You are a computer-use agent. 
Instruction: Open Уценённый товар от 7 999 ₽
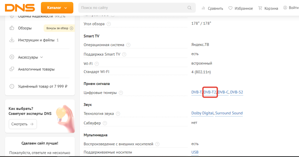pos(43,86)
